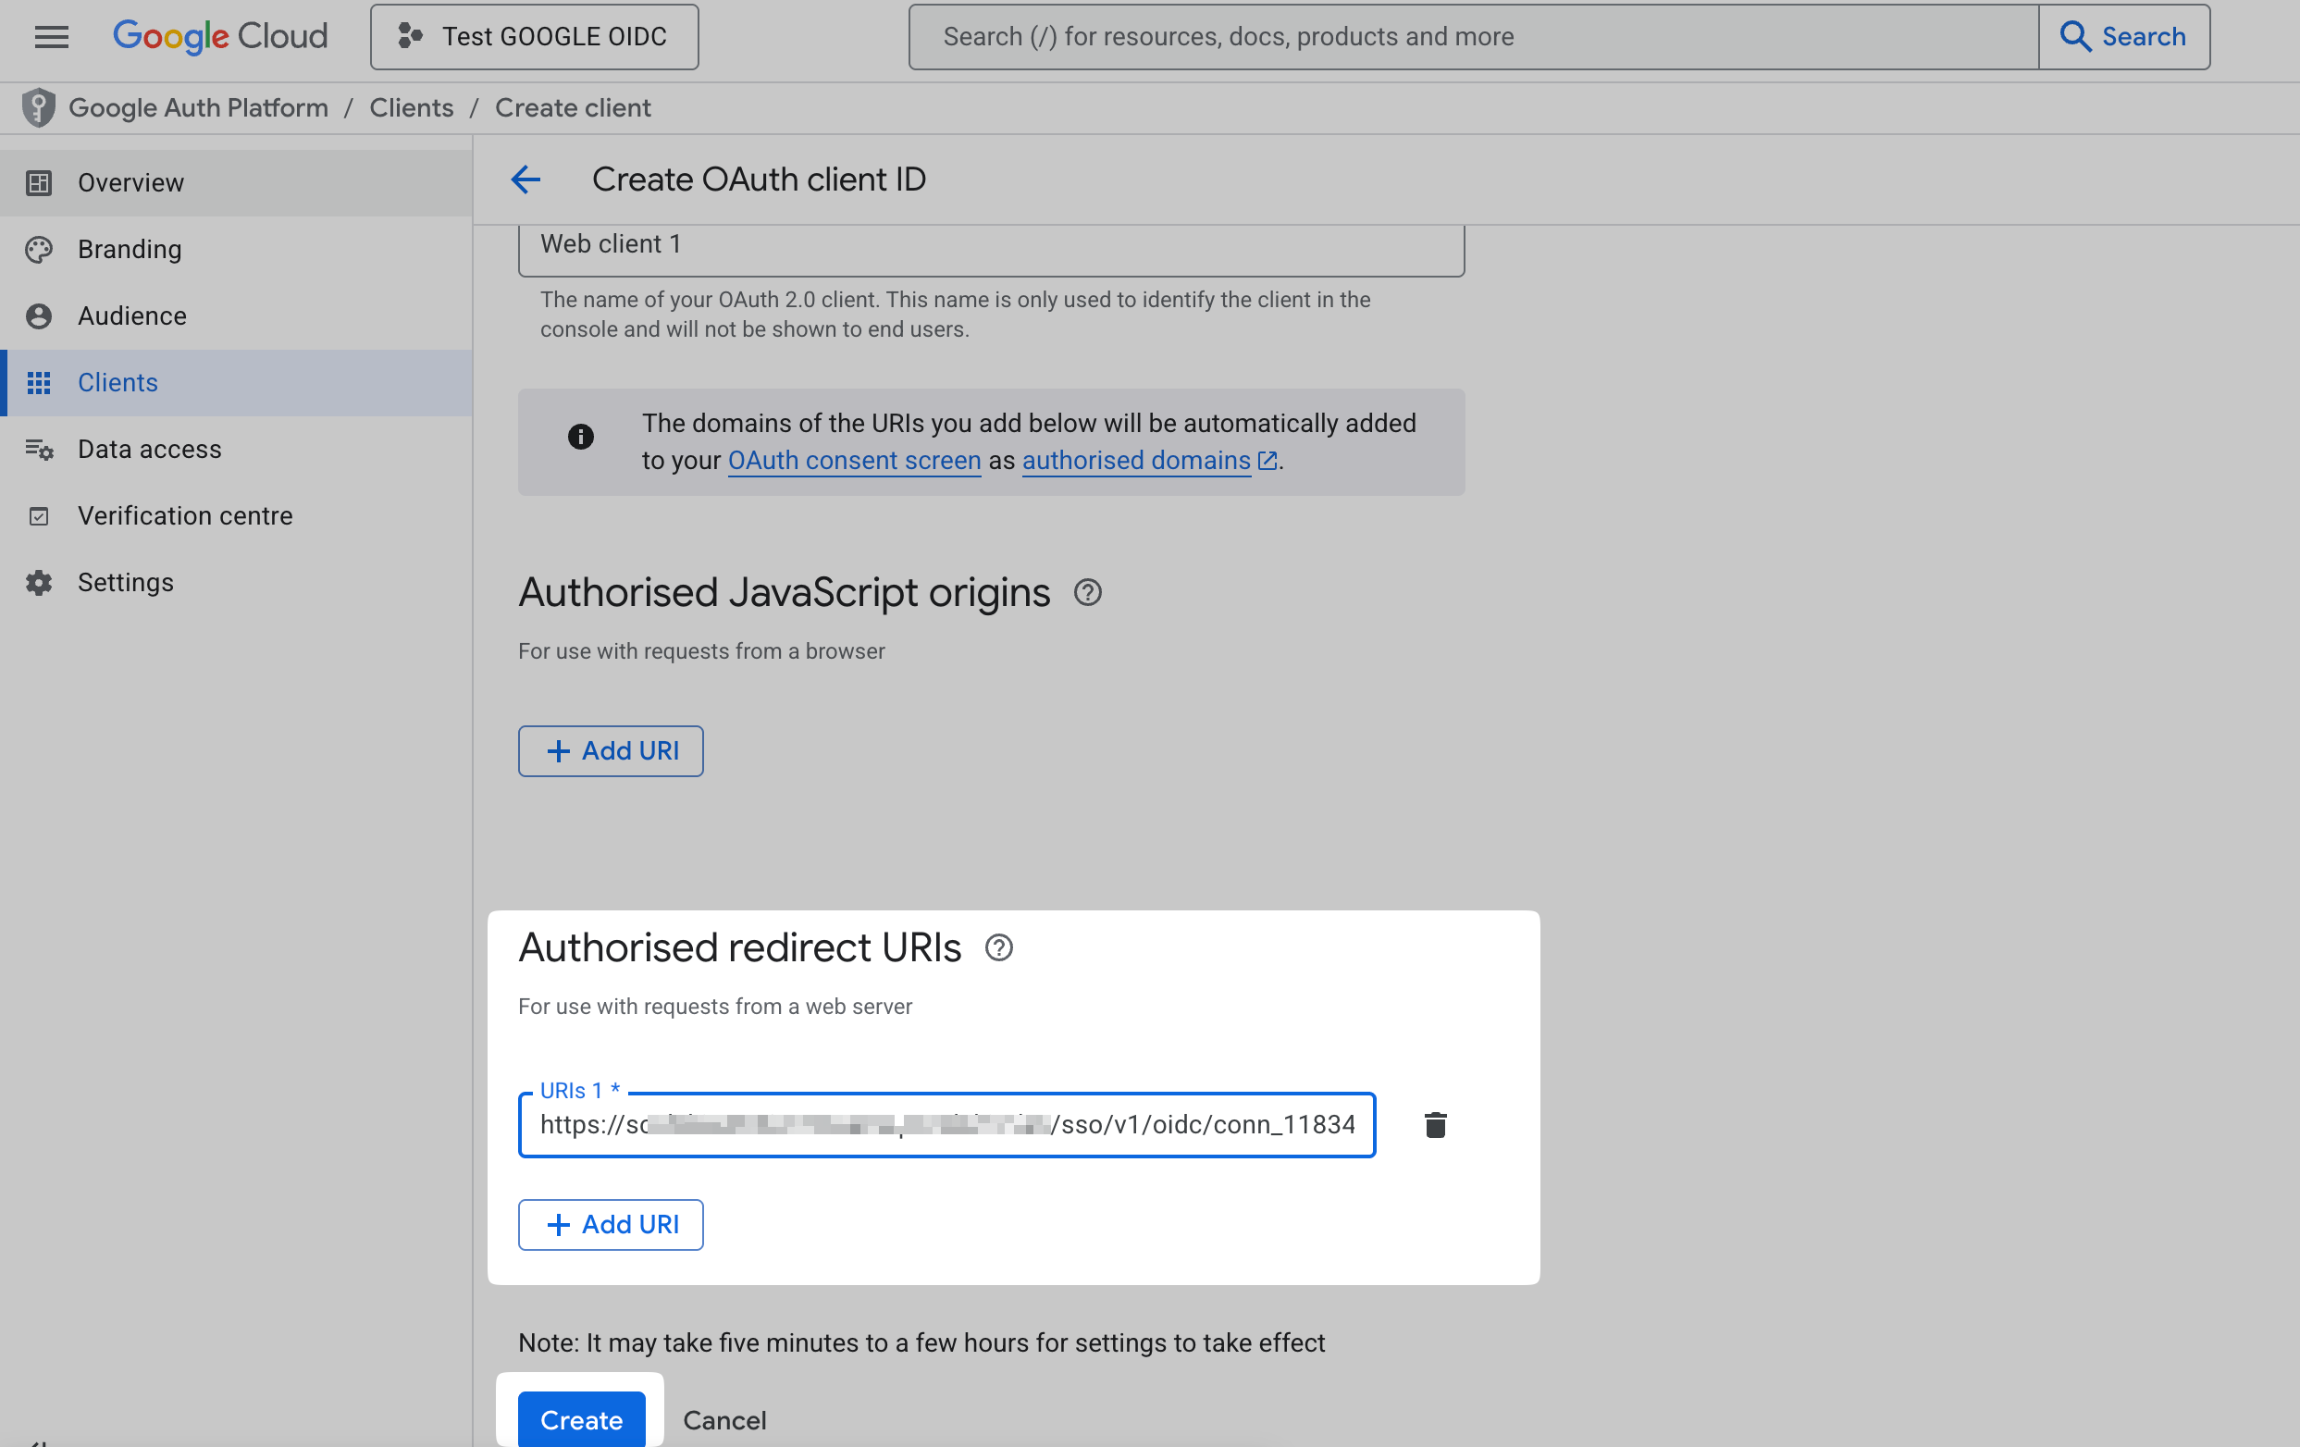Cancel the OAuth client creation
The image size is (2300, 1447).
pos(724,1420)
